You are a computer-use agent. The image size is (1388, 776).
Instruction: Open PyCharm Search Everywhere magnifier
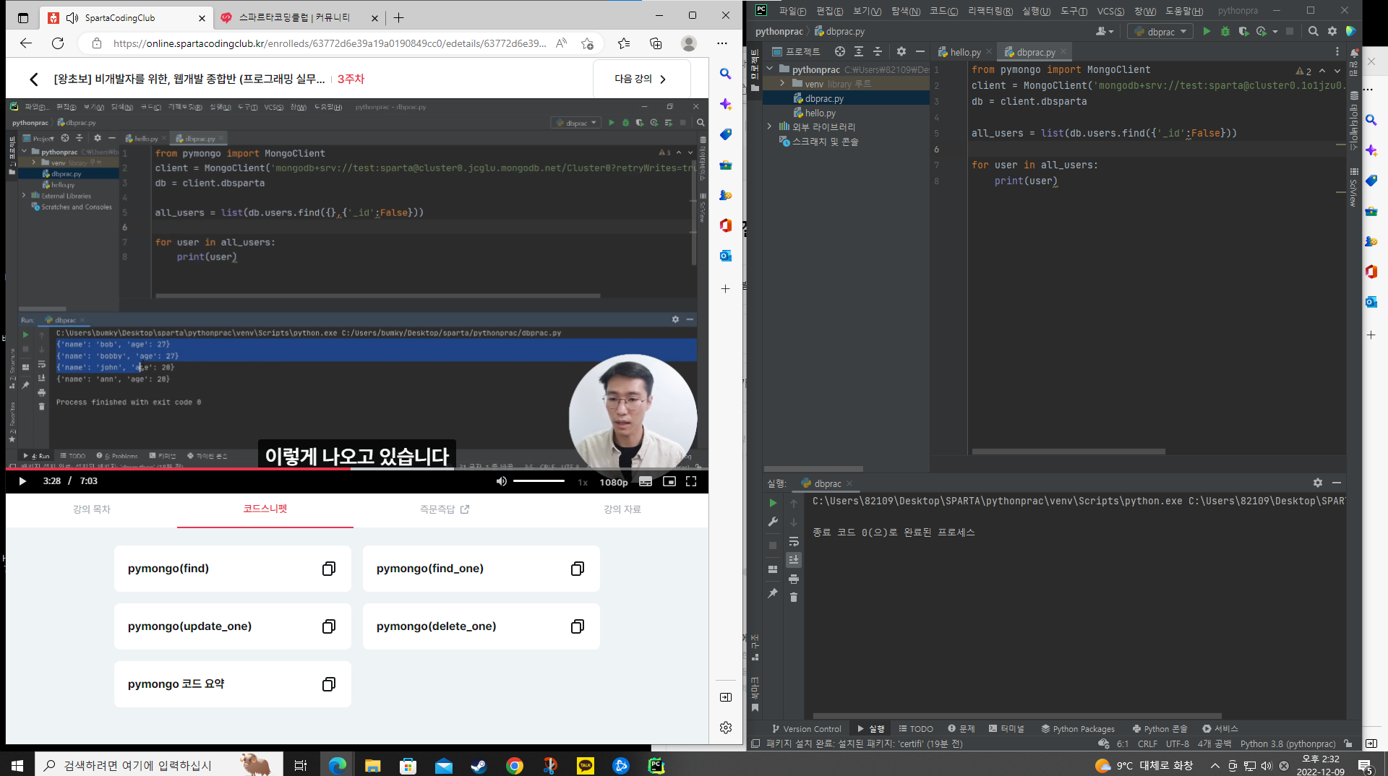coord(1314,31)
